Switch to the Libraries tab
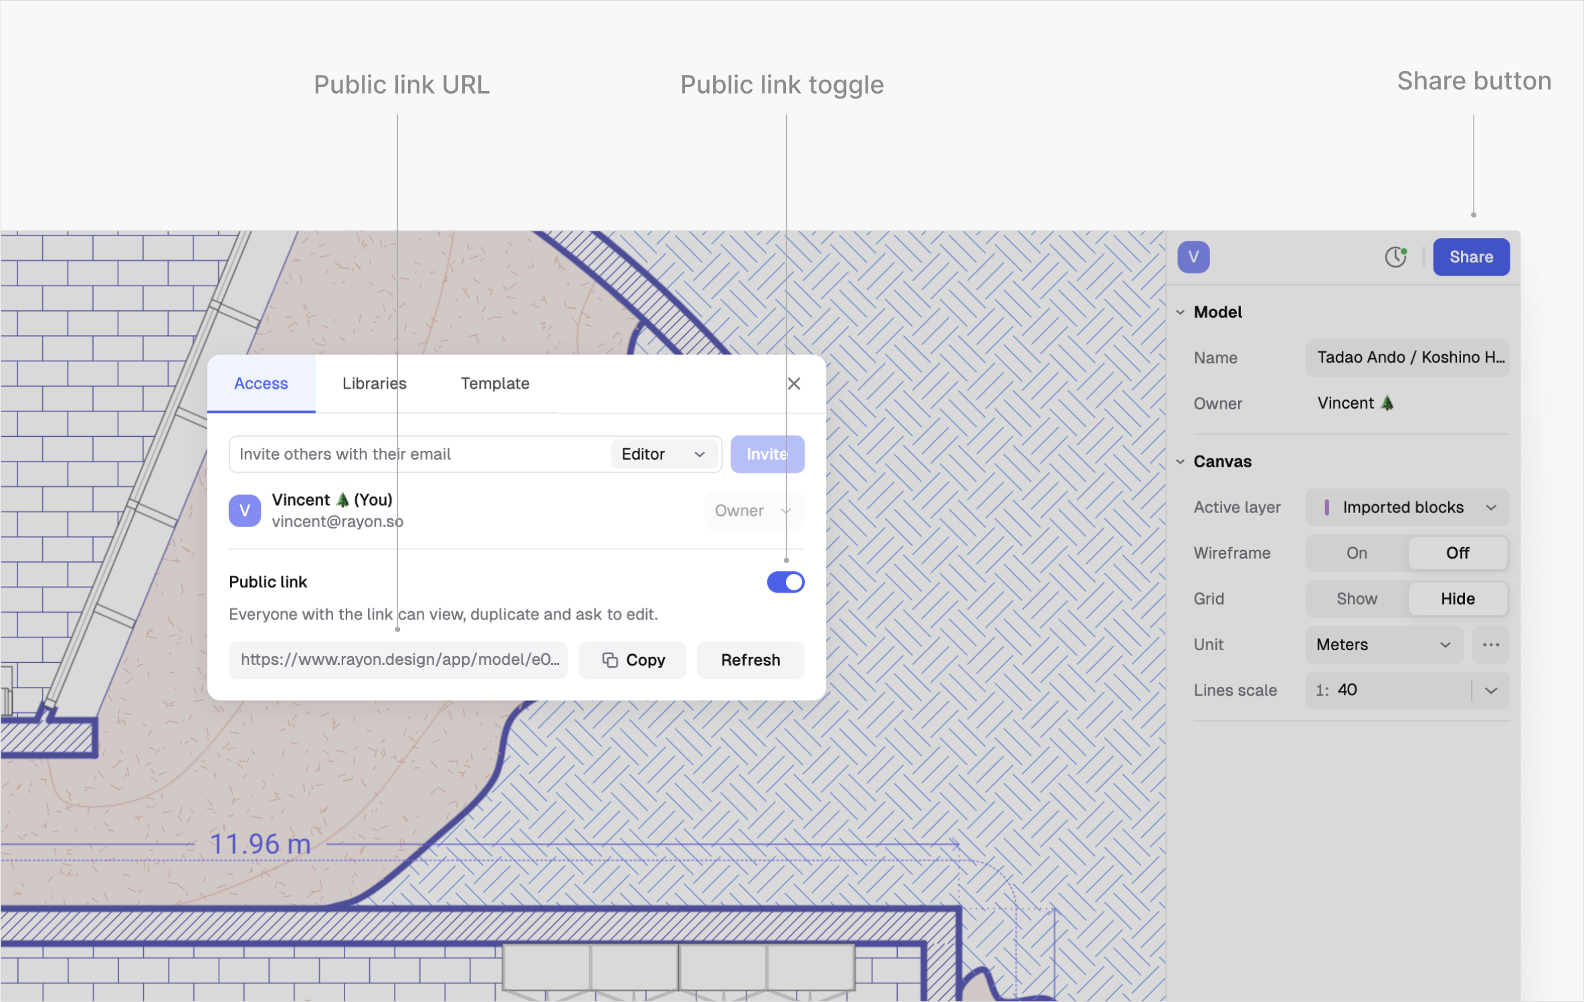 (x=375, y=383)
